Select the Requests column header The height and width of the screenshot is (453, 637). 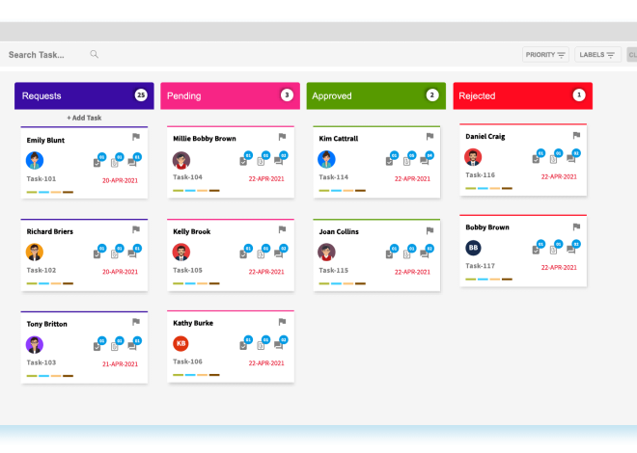[x=84, y=95]
